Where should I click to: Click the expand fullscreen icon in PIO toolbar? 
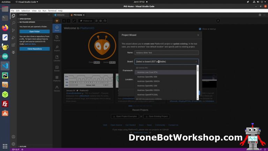(74, 21)
